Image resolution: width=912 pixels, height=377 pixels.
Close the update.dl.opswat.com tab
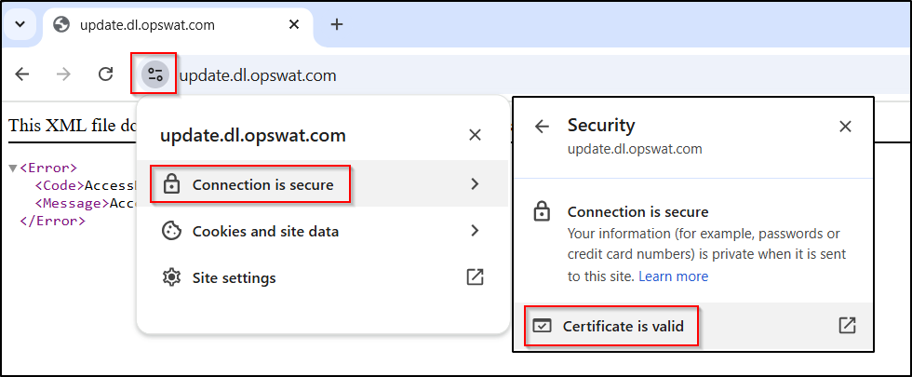click(x=294, y=24)
